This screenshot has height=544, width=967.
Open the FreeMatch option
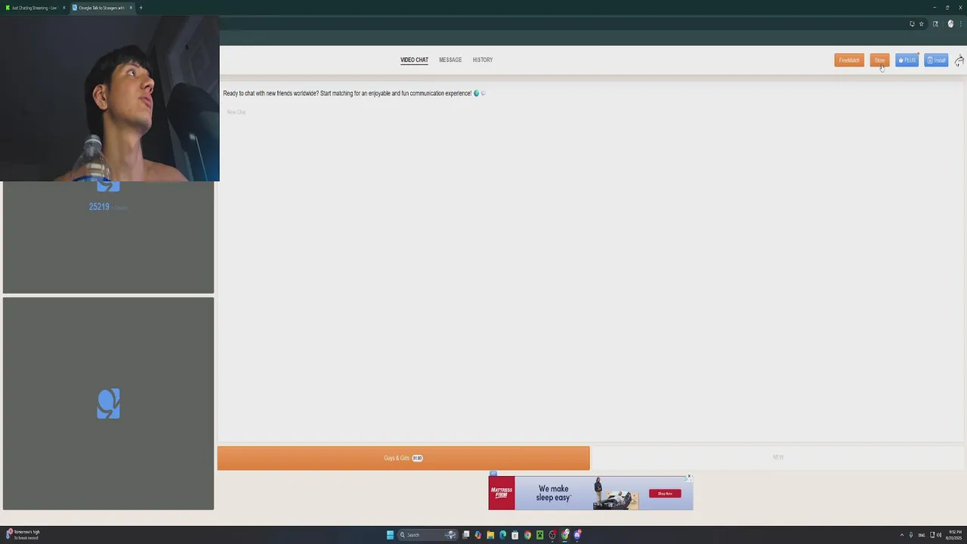coord(849,60)
